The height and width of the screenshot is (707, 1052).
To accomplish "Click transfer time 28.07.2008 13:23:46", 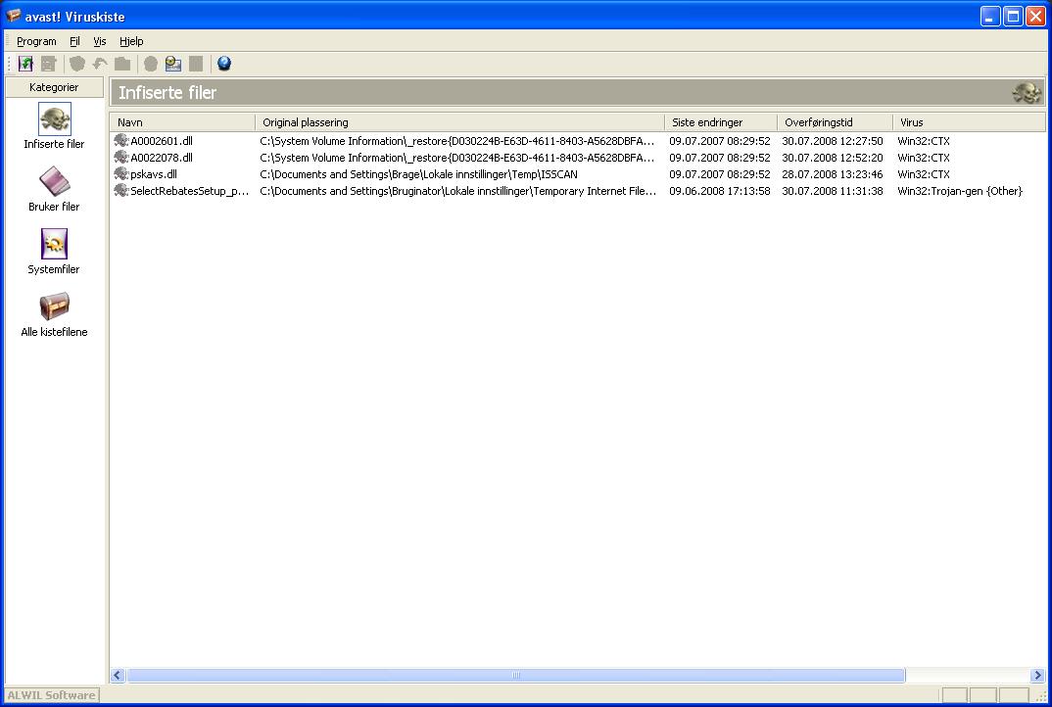I will click(833, 174).
